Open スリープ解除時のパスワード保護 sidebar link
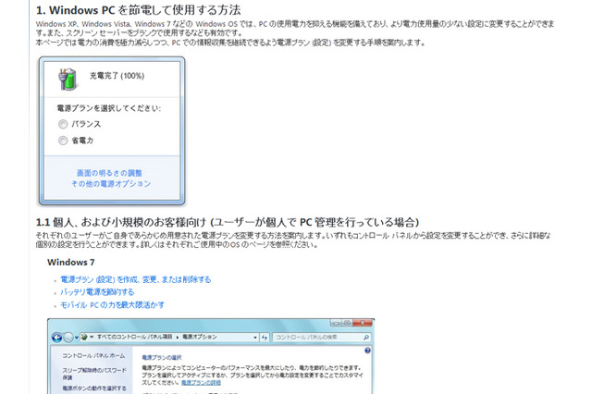This screenshot has height=394, width=592. [x=94, y=374]
